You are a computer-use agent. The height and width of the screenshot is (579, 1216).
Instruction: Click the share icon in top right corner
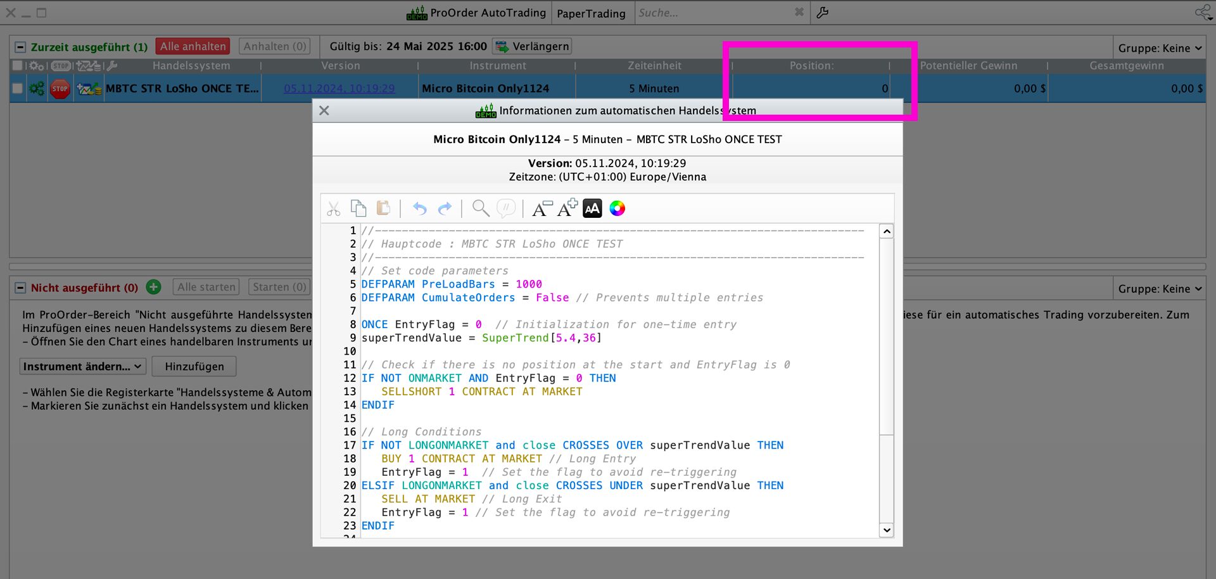coord(1203,13)
